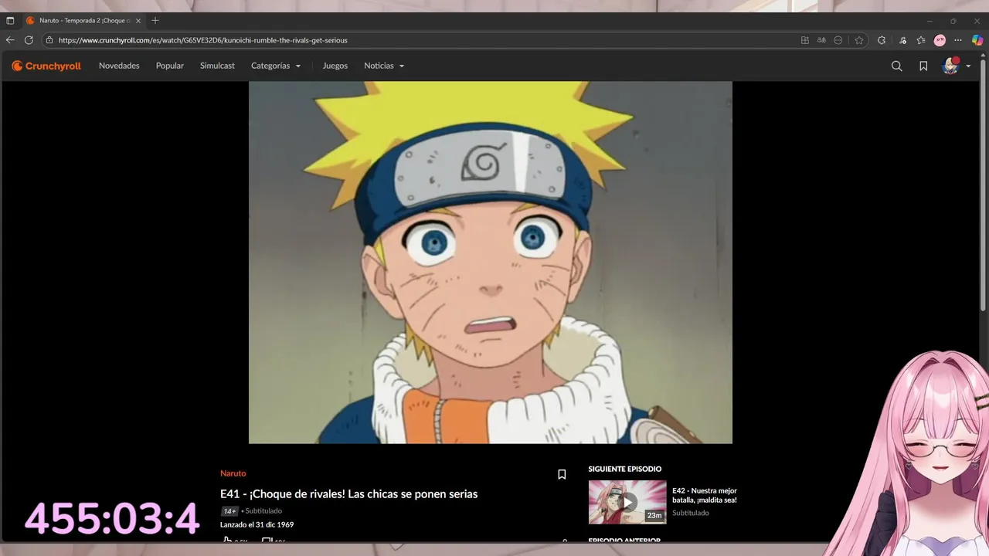Click the 14+ age rating badge

(229, 511)
